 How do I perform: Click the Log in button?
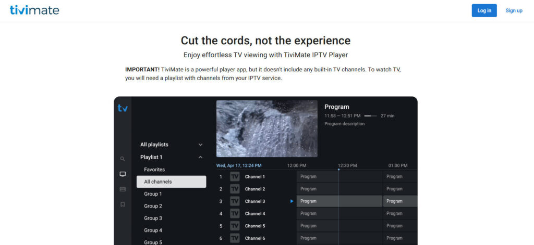[484, 10]
